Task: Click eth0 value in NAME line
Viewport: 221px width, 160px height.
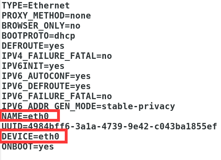Action: 38,116
